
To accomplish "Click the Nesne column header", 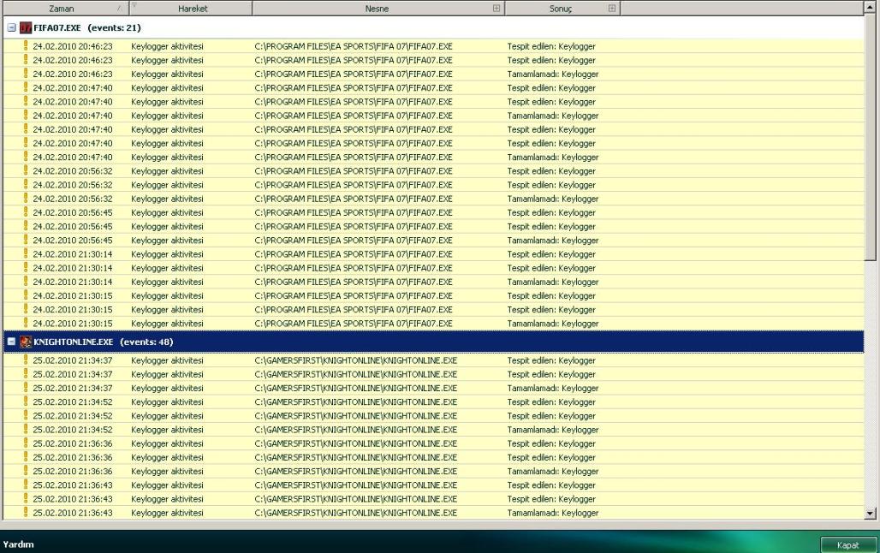I will click(377, 9).
